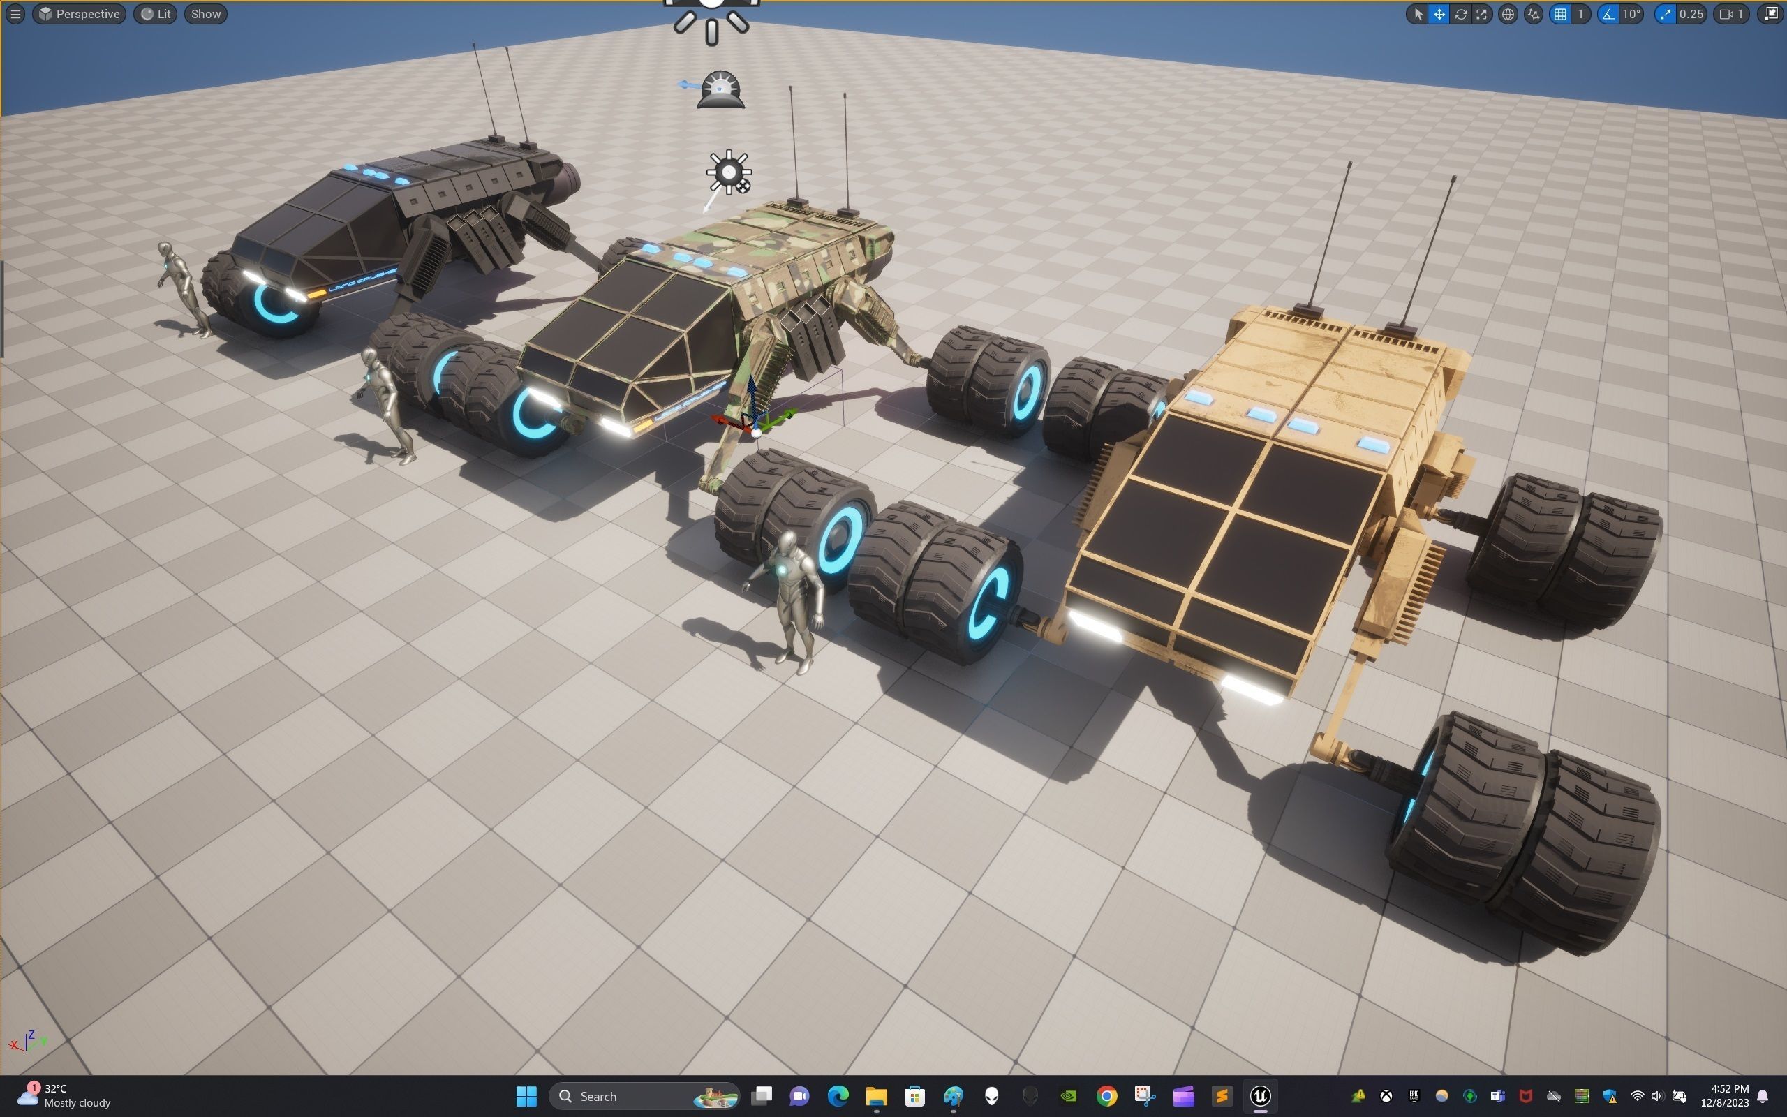
Task: Open Google Chrome from taskbar
Action: pos(1107,1096)
